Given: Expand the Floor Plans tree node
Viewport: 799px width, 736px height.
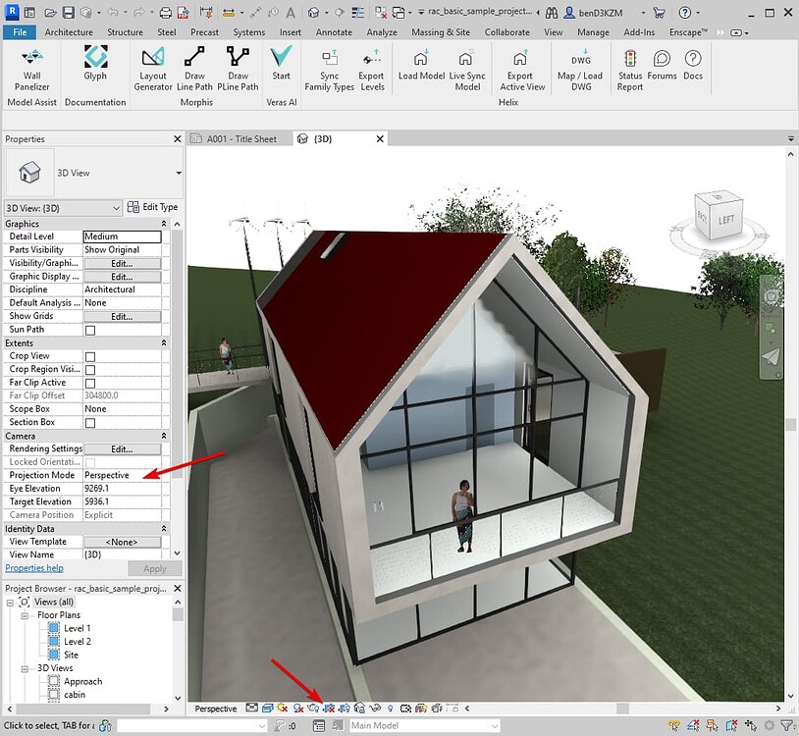Looking at the screenshot, I should [x=24, y=614].
